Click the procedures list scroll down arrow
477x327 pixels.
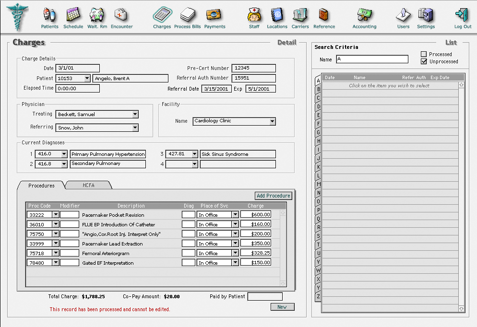[283, 283]
